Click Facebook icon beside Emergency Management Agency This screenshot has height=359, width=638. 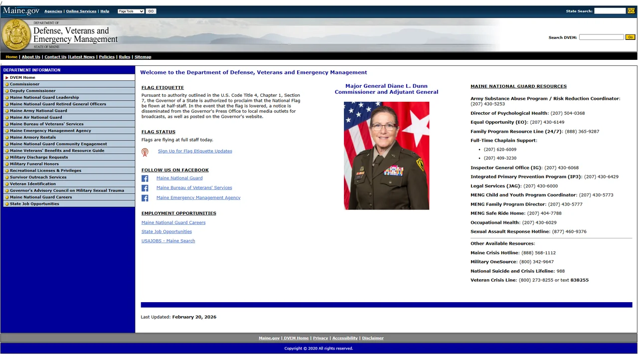coord(145,198)
